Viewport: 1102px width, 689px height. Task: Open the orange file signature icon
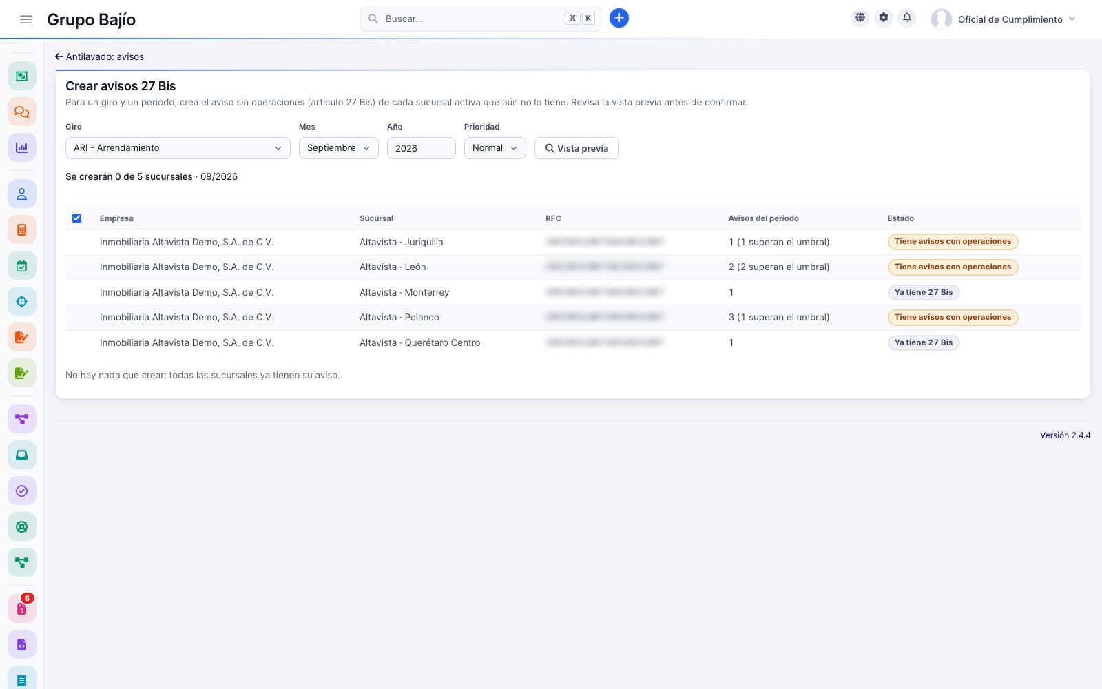tap(22, 337)
